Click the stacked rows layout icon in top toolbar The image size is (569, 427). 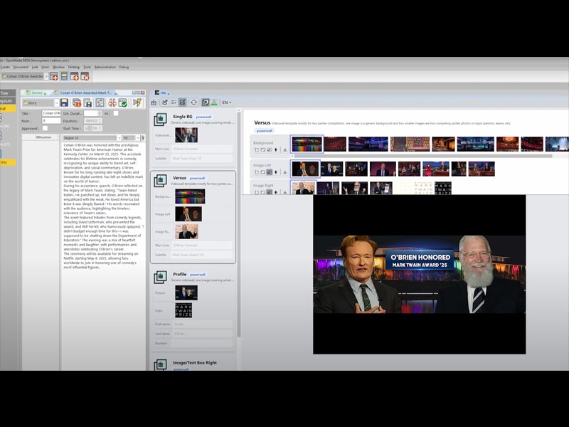click(64, 76)
